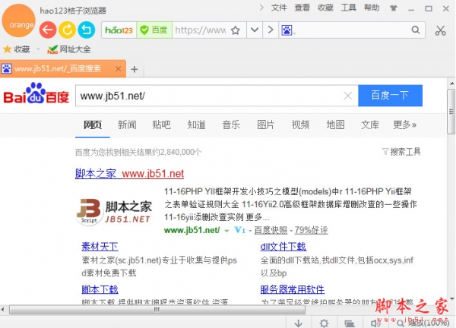Viewport: 456px width, 328px height.
Task: Click the horizontal scrollbar thumb
Action: click(x=157, y=310)
